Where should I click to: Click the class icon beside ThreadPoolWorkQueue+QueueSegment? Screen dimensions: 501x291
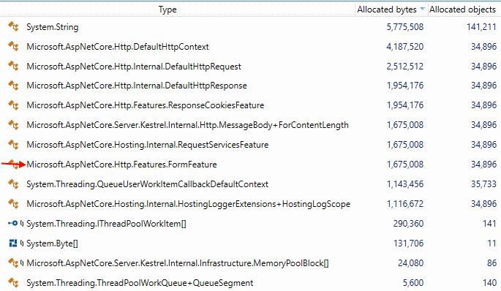pos(13,283)
